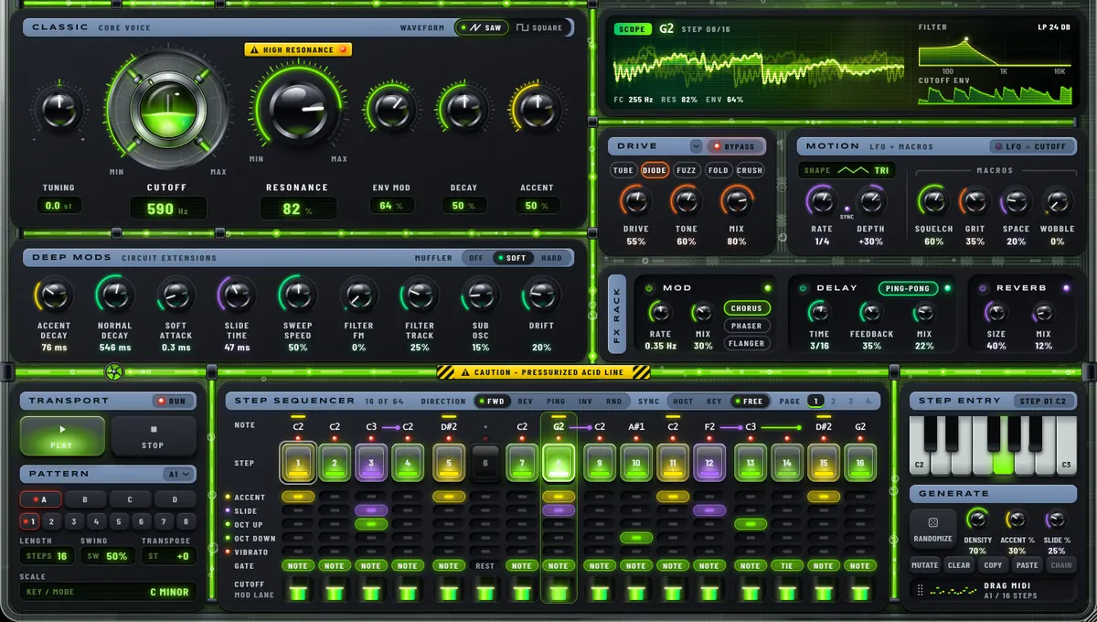Select the FUZZ drive type
This screenshot has width=1097, height=622.
(687, 170)
